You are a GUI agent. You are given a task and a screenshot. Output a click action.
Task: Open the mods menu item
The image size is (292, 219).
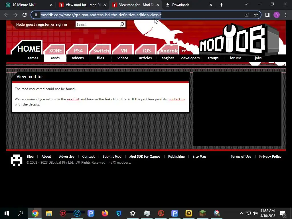(x=55, y=58)
